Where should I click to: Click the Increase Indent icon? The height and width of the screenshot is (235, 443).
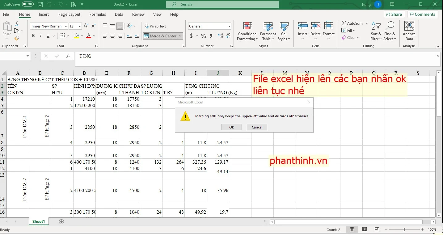[137, 36]
